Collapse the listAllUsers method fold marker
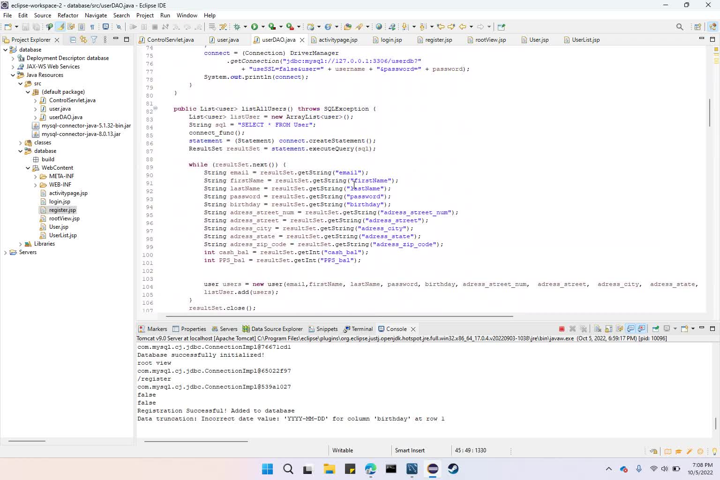Screen dimensions: 720x480 155,108
